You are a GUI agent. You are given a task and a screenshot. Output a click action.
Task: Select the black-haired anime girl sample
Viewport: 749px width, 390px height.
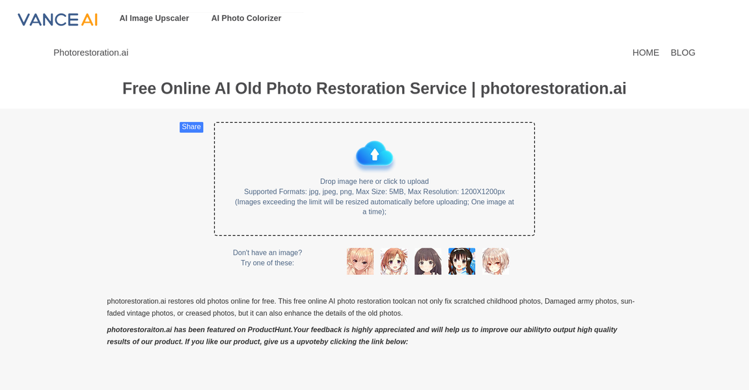[428, 261]
